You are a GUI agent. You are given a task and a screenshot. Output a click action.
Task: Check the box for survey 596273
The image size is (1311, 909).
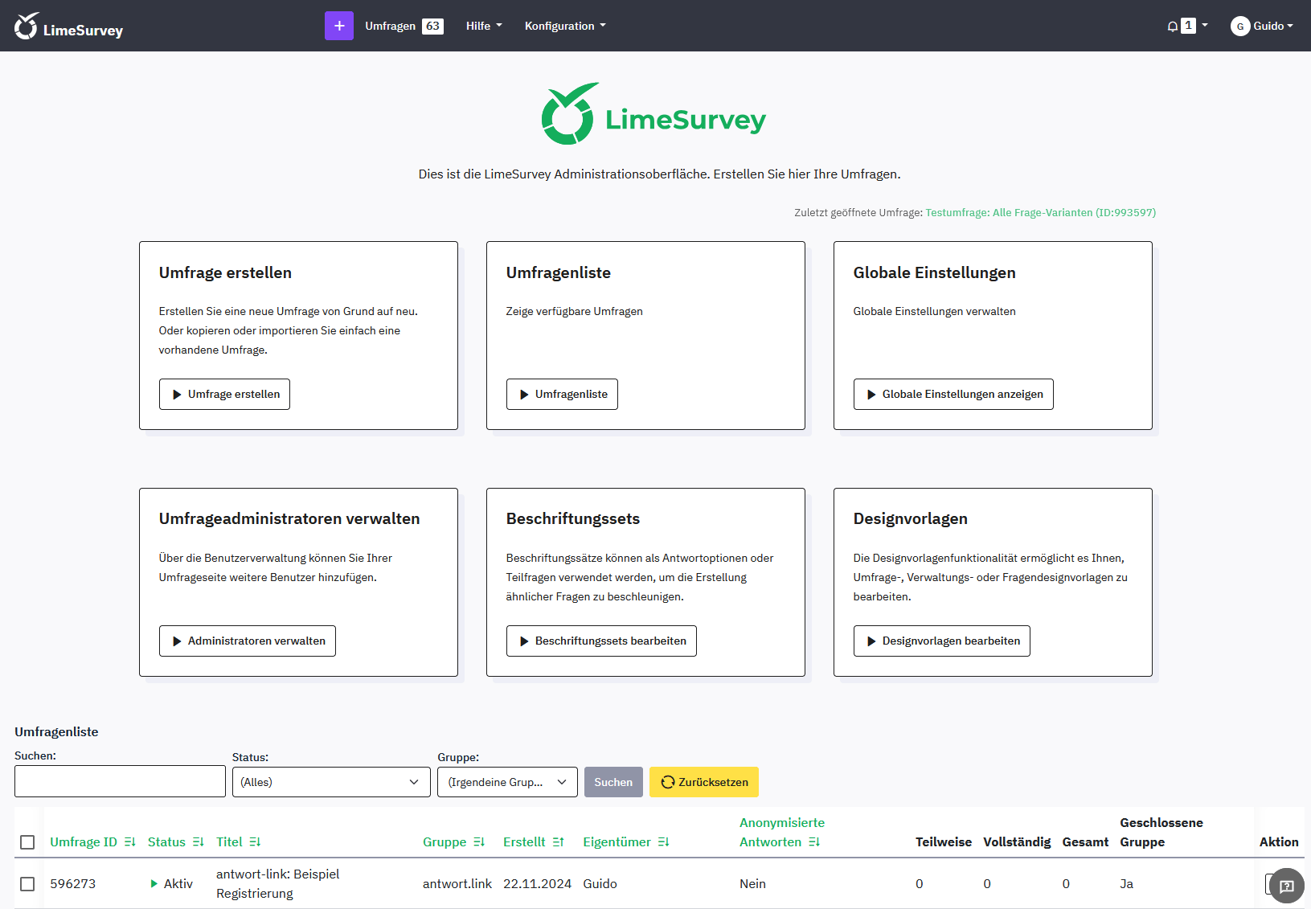pyautogui.click(x=27, y=884)
